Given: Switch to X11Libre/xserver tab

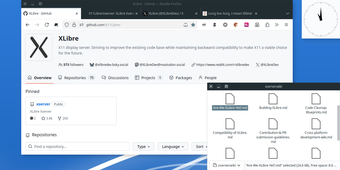Looking at the screenshot, I should [x=111, y=14].
